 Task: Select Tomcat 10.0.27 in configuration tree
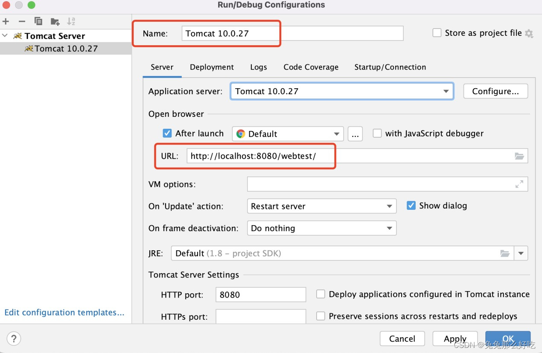66,49
